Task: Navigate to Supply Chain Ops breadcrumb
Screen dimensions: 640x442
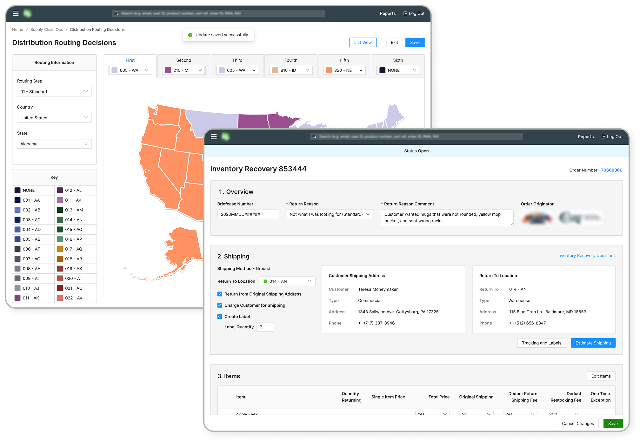Action: click(x=47, y=30)
